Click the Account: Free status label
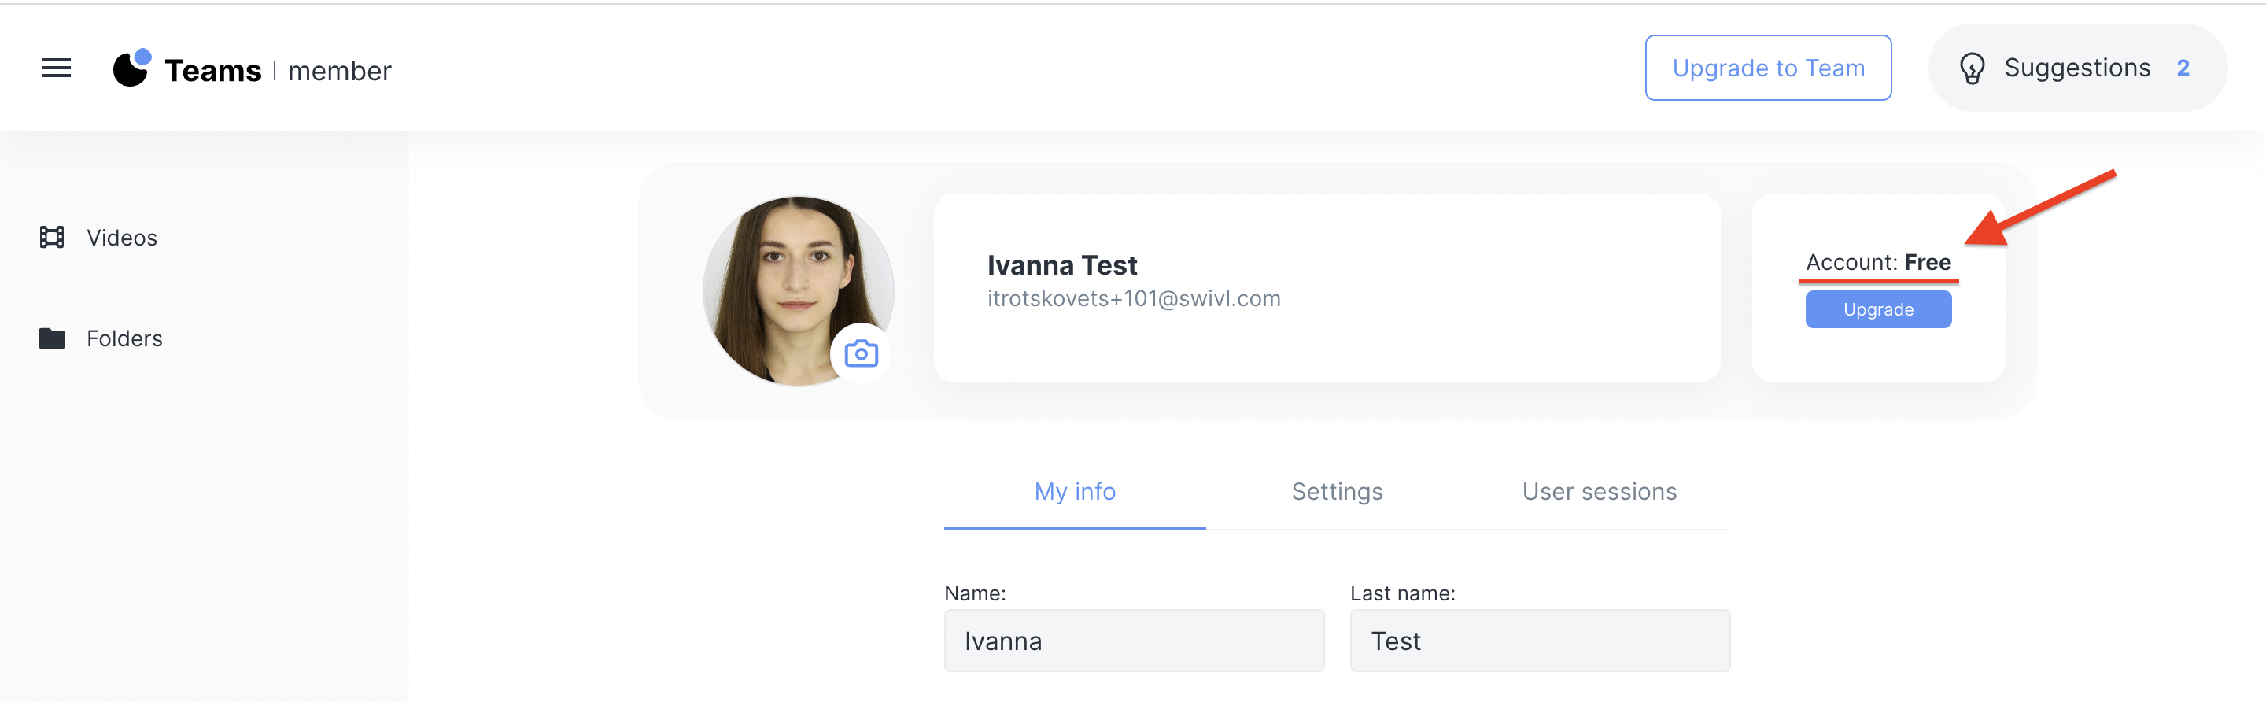 click(x=1877, y=262)
